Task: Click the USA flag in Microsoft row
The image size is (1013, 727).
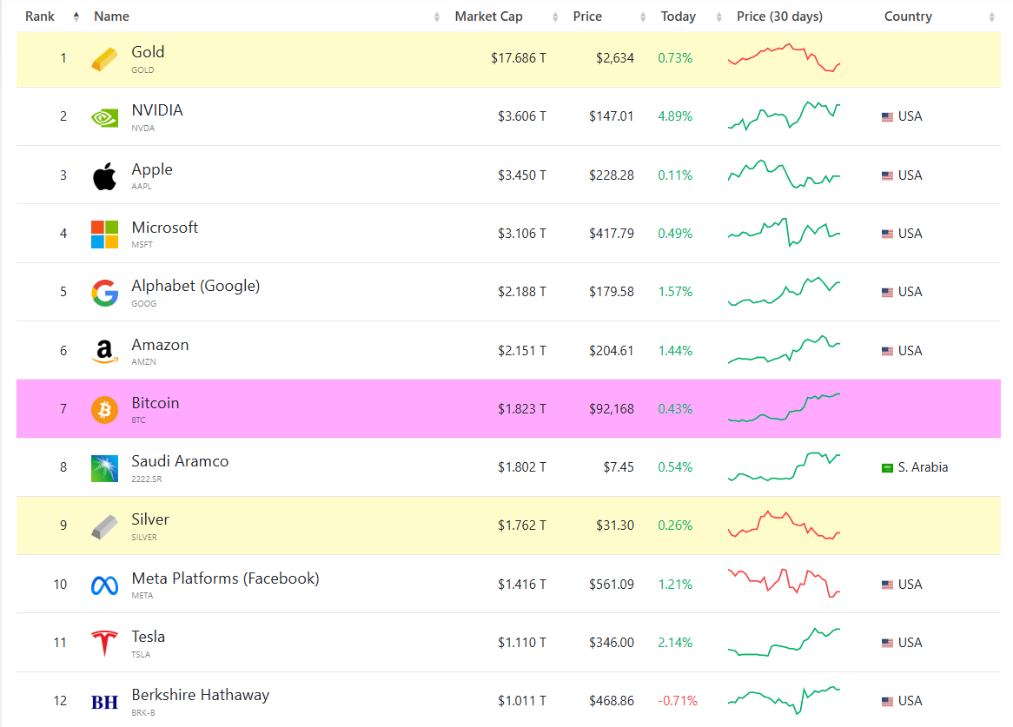Action: [887, 234]
